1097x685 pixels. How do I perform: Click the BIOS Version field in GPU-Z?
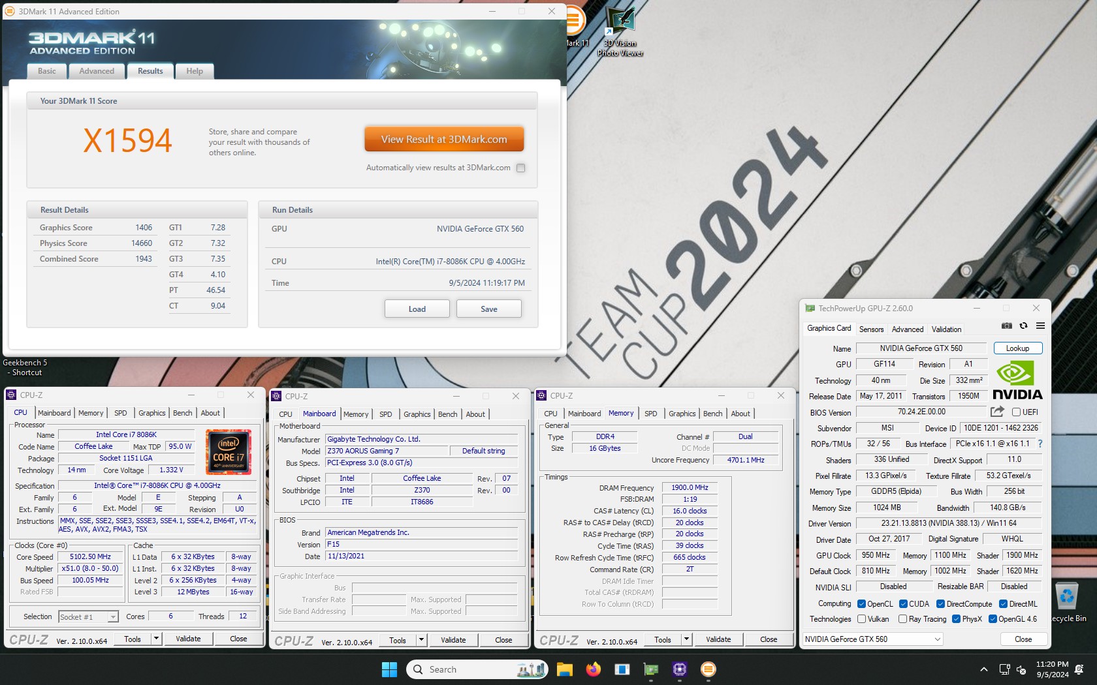click(921, 412)
